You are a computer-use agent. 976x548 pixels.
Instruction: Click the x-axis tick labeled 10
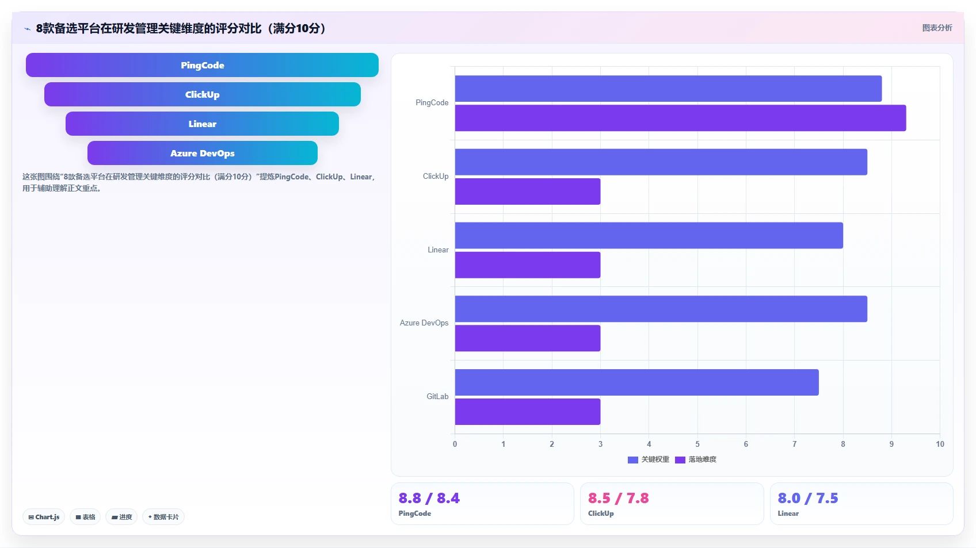940,444
